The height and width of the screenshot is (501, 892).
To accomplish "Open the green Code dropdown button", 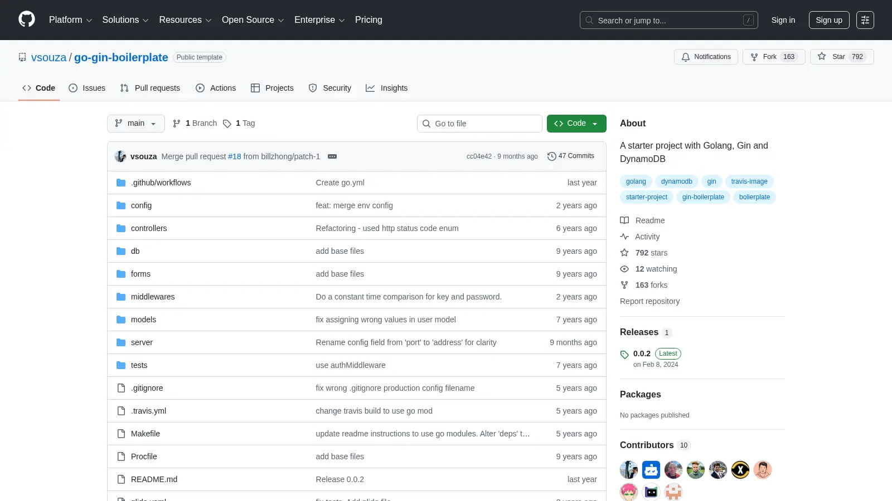I will click(x=576, y=124).
